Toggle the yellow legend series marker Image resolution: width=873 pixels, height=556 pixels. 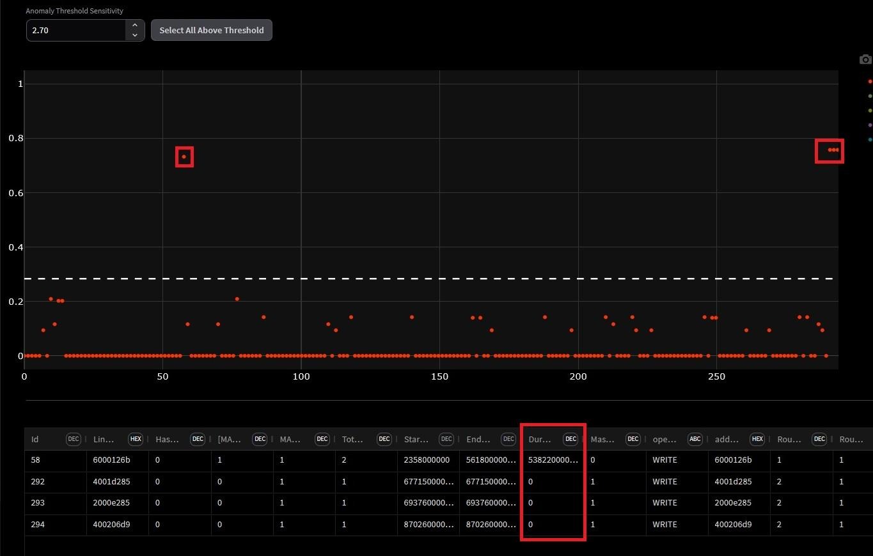coord(870,111)
